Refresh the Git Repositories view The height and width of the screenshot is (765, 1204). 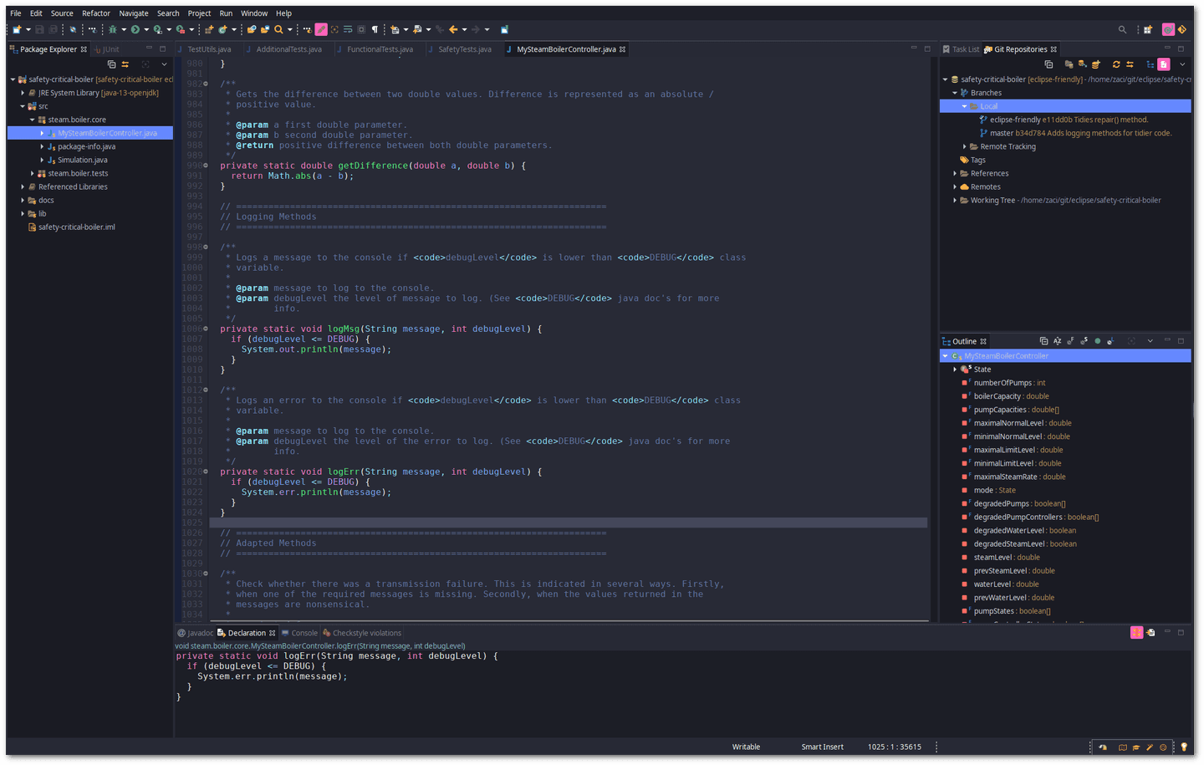(1116, 64)
